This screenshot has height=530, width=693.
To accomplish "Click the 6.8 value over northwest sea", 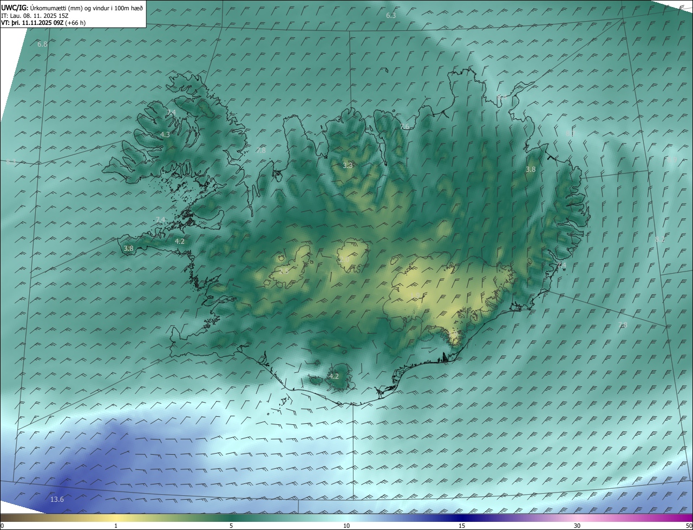I will pyautogui.click(x=42, y=44).
